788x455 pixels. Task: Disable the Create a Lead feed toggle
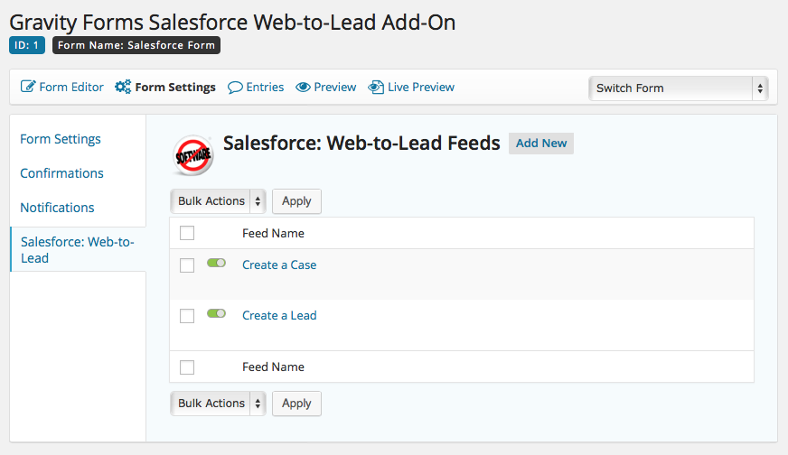[216, 313]
